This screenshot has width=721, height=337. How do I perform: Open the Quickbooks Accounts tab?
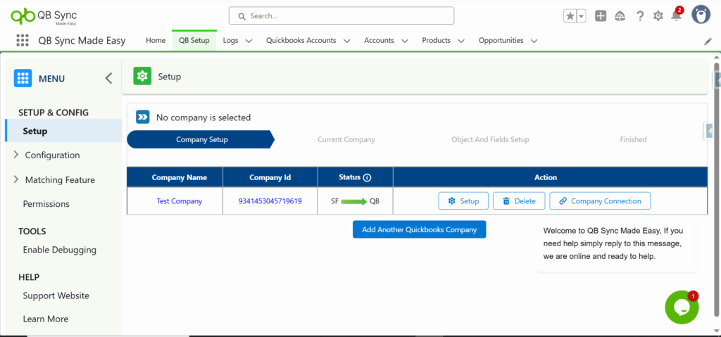301,41
